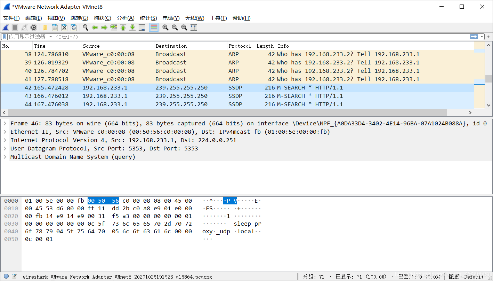Go to a specified packet

coord(113,28)
